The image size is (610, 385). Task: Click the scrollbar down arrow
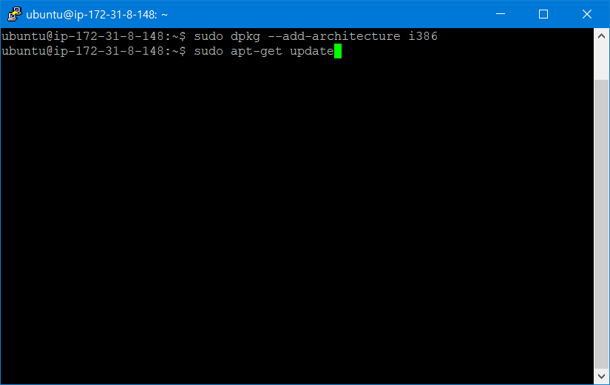601,376
